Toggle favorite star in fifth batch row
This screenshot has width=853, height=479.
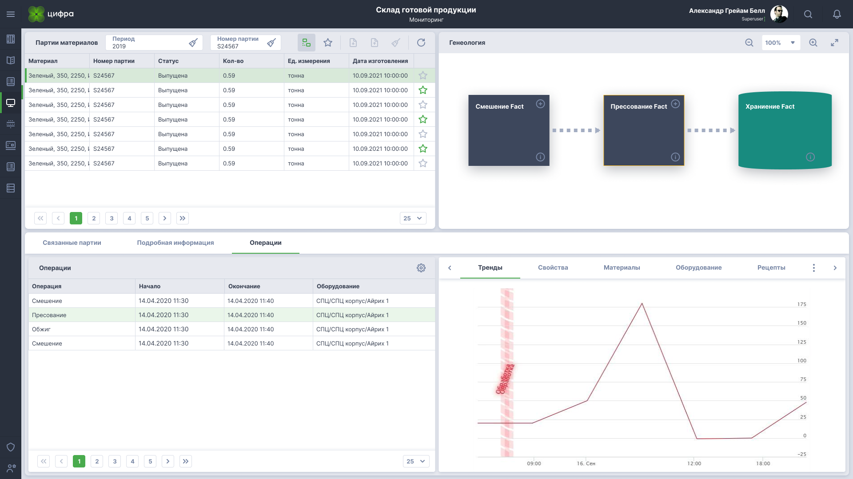pyautogui.click(x=423, y=134)
